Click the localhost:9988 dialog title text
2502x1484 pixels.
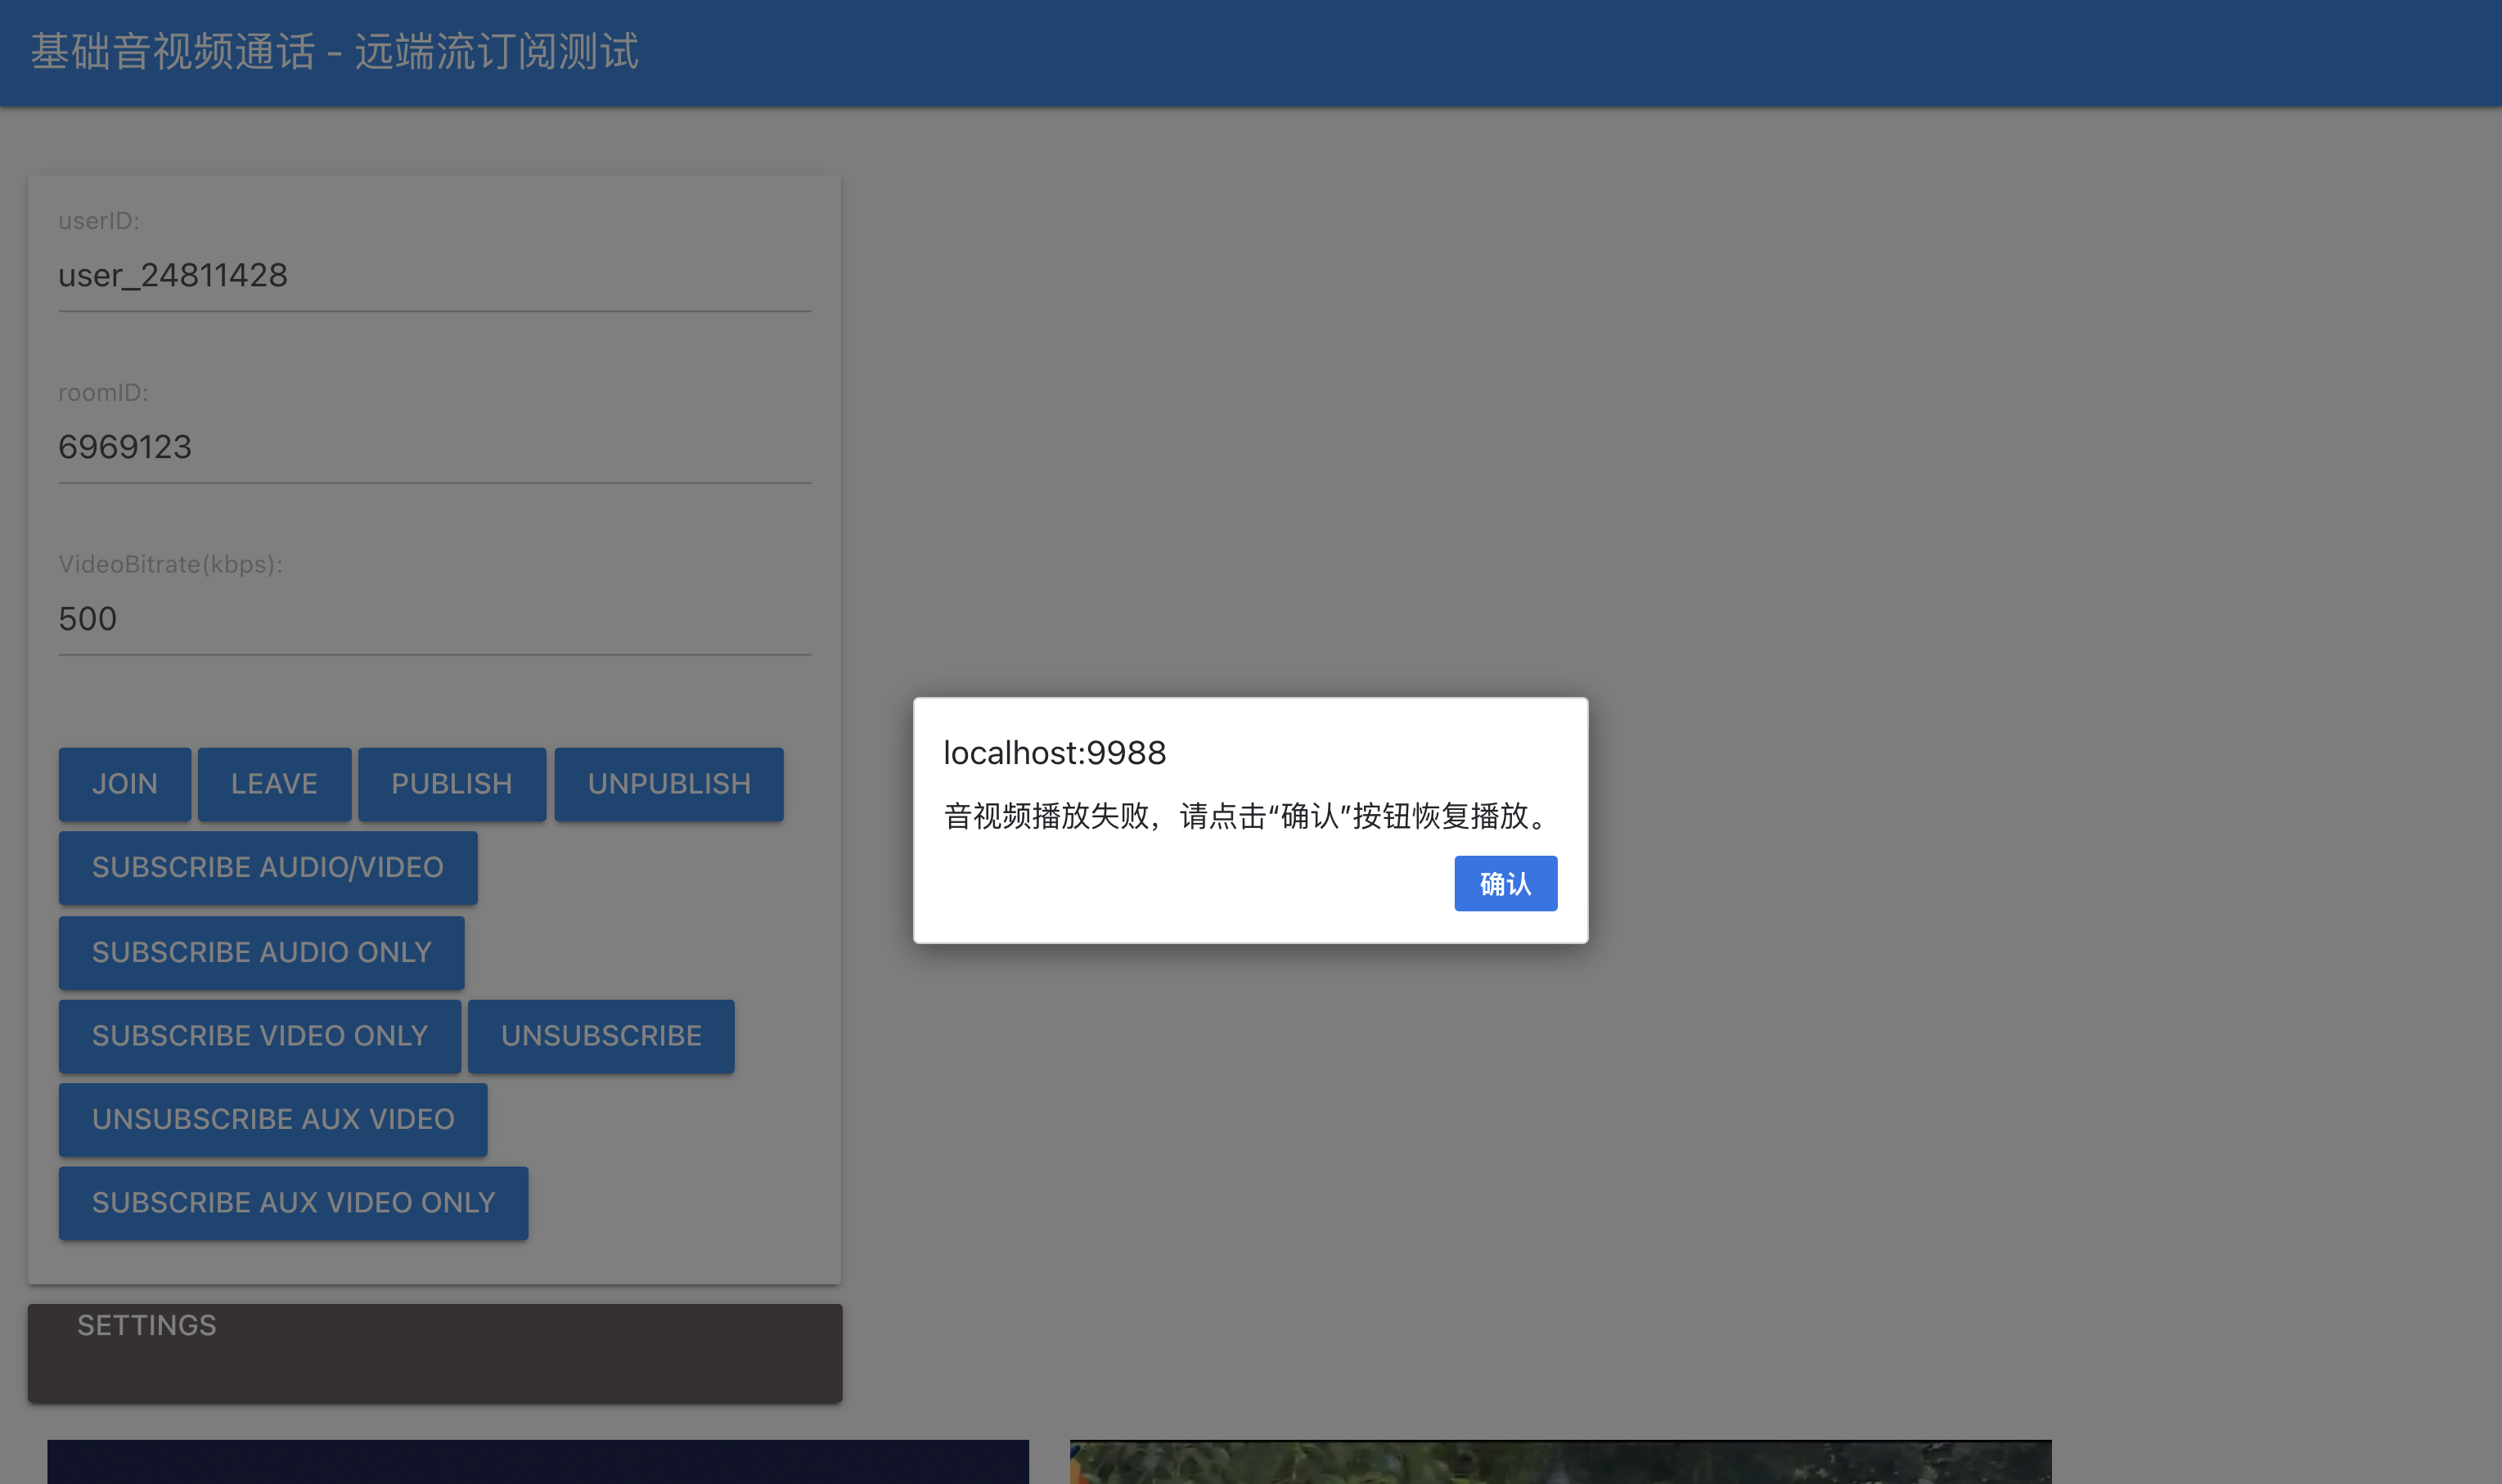[1054, 753]
